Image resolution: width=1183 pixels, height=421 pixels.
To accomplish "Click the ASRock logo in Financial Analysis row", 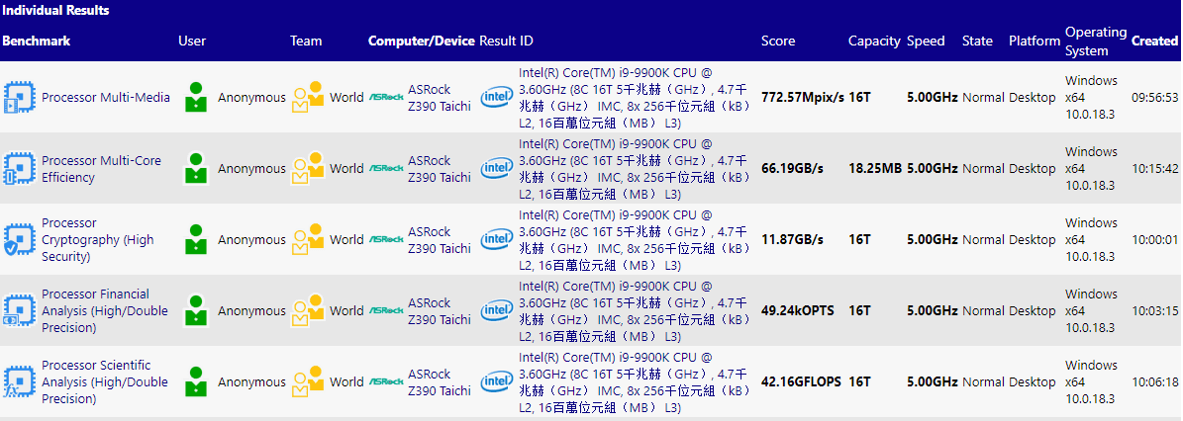I will [x=385, y=310].
